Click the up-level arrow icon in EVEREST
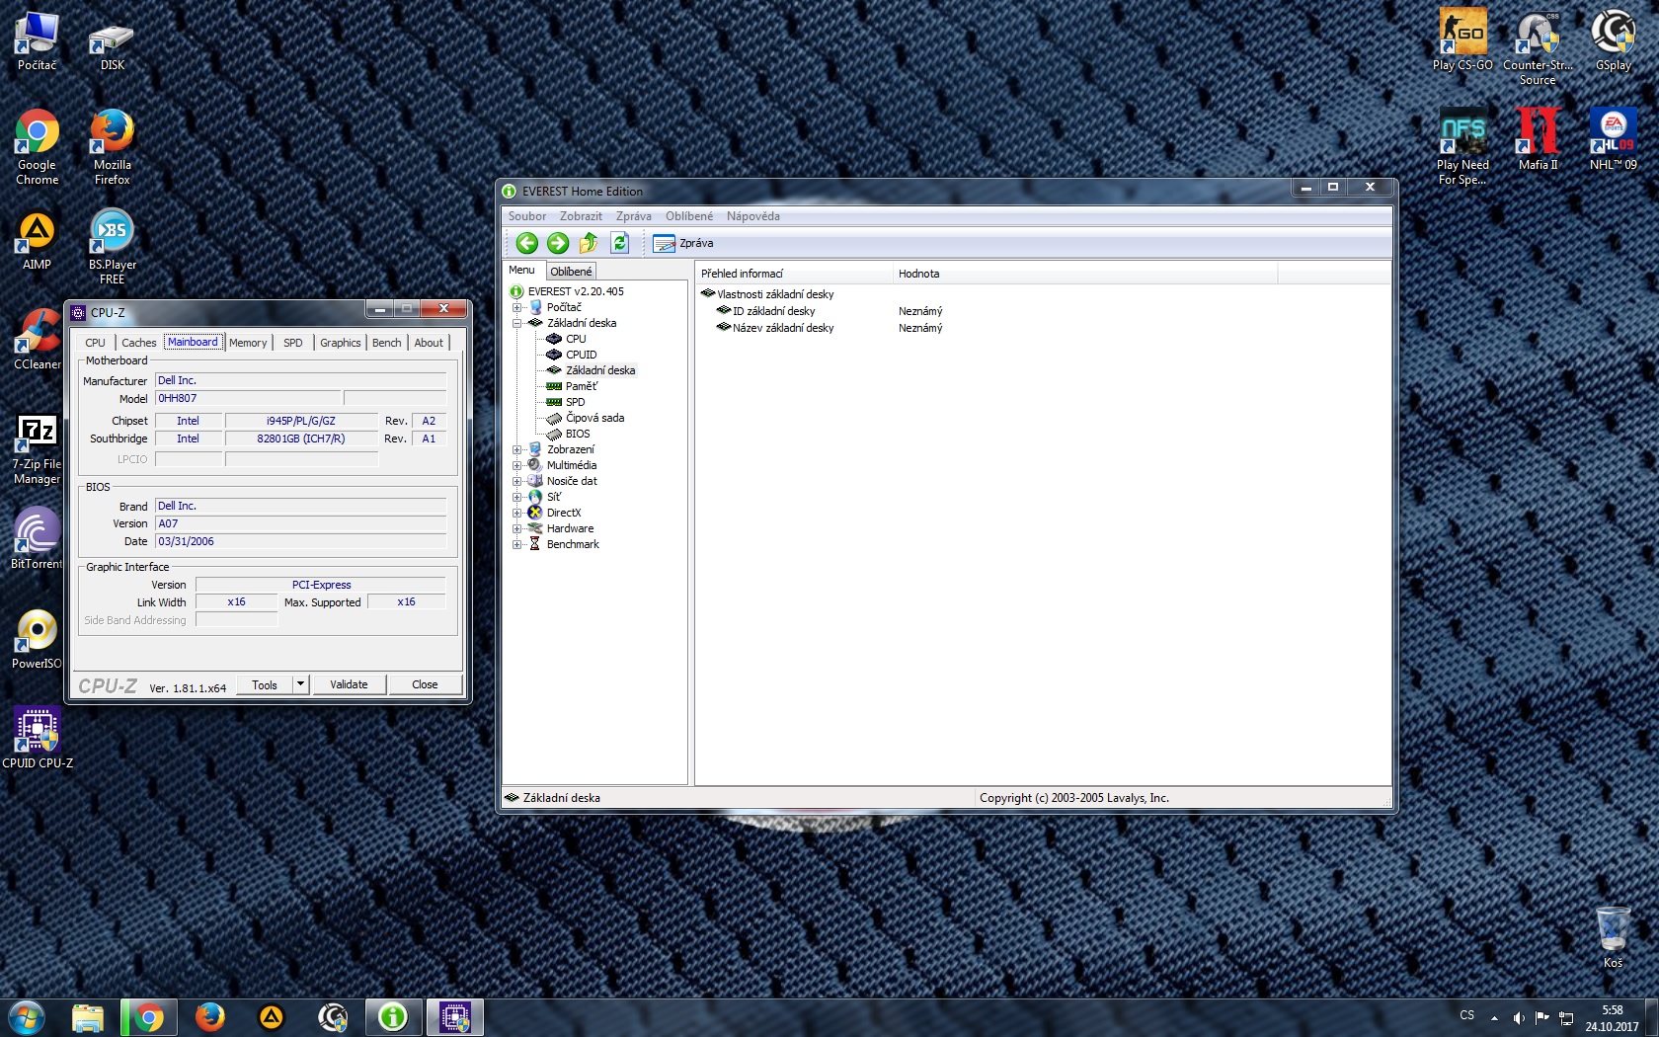The image size is (1659, 1037). pyautogui.click(x=589, y=243)
